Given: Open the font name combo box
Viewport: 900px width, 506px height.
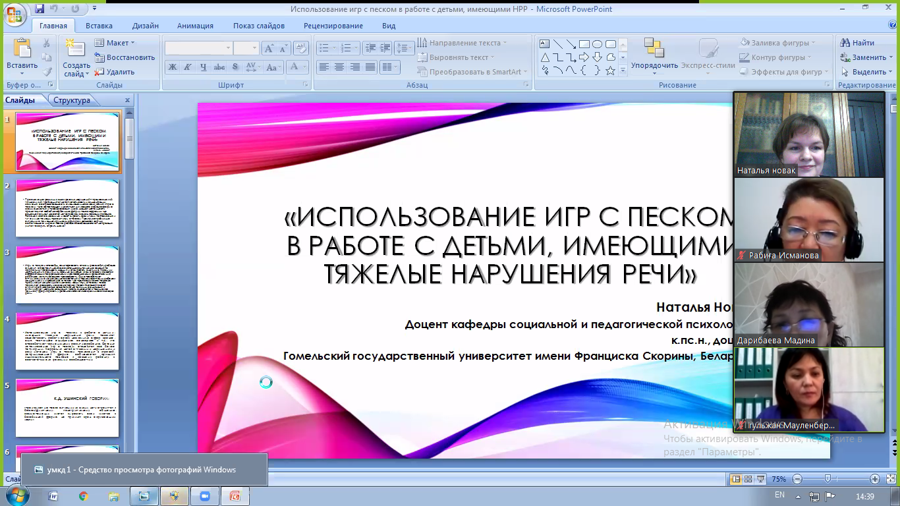Looking at the screenshot, I should pyautogui.click(x=198, y=48).
